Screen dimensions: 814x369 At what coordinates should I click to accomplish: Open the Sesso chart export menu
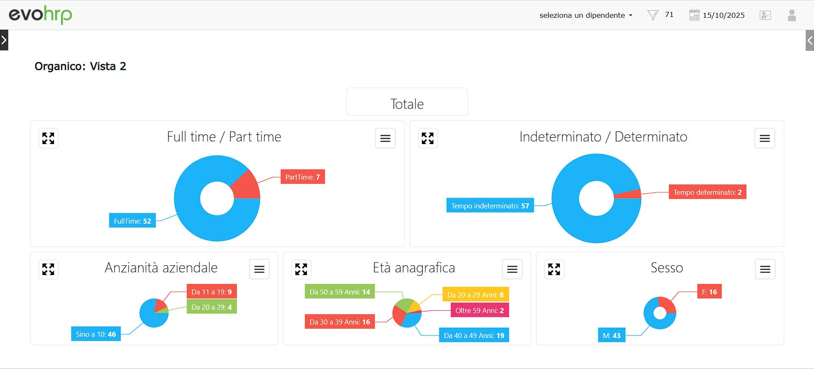765,269
